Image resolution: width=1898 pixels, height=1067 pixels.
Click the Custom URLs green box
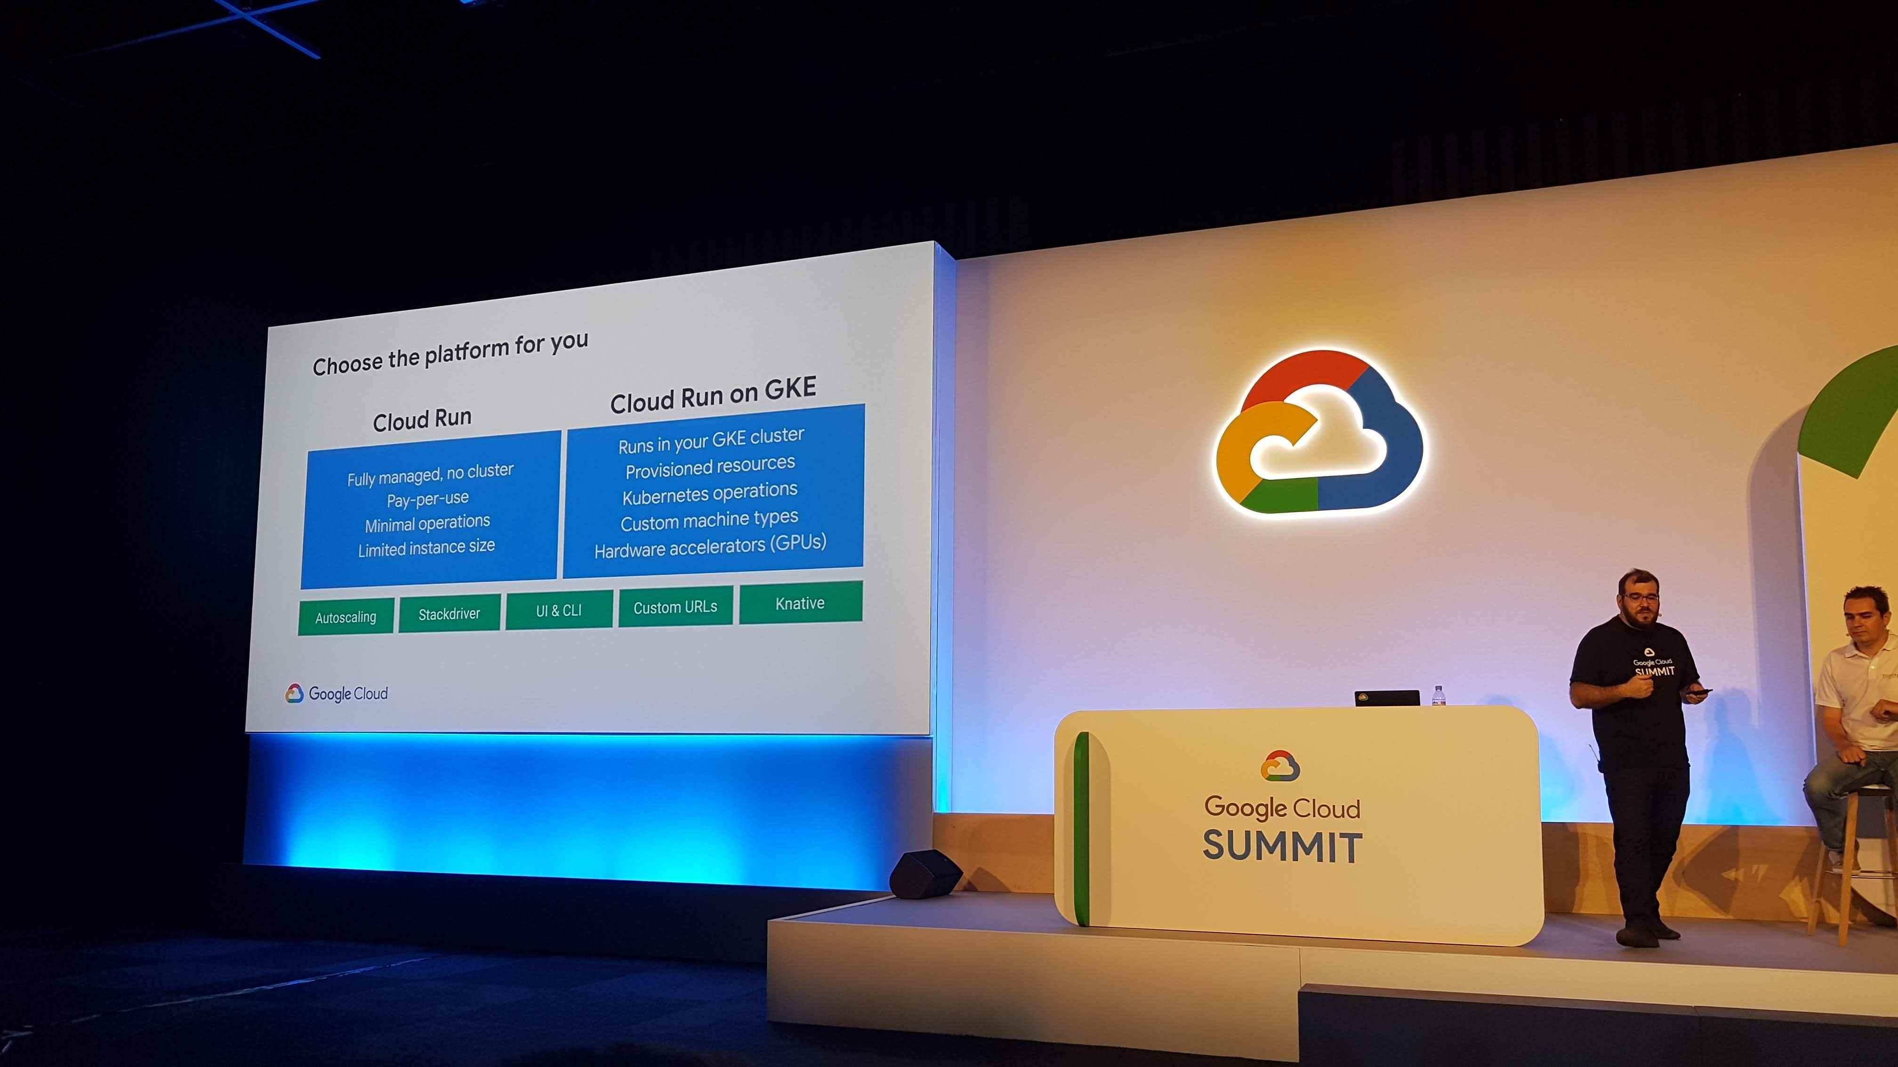tap(675, 607)
